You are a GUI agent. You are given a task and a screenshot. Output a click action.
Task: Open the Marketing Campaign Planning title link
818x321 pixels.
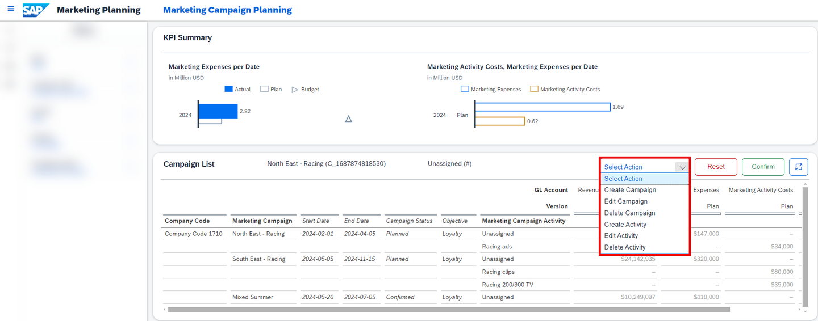(x=227, y=10)
